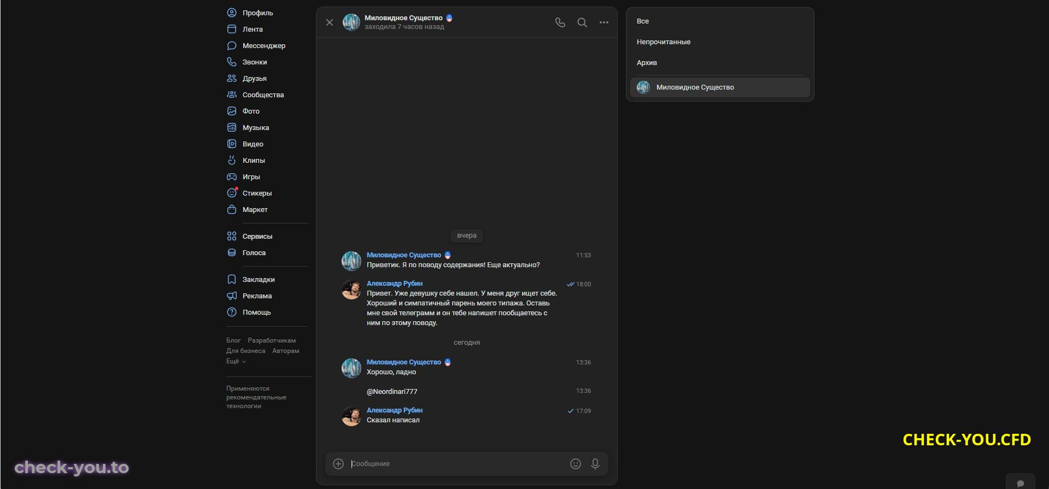Open the Сервисы grid icon
This screenshot has height=489, width=1049.
(x=232, y=236)
